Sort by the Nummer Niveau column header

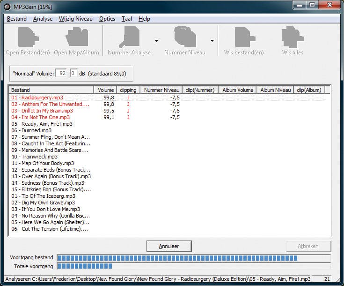(161, 90)
